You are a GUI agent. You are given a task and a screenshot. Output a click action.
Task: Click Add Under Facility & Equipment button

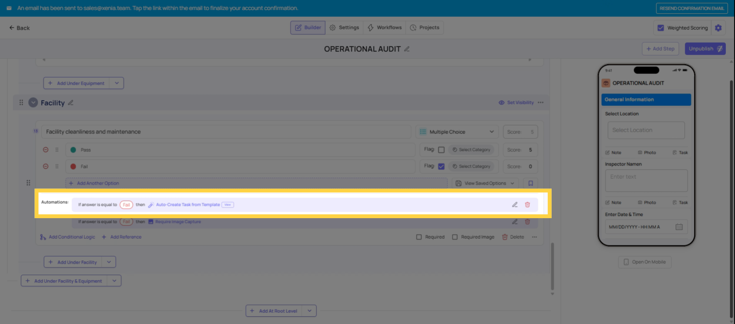pos(64,281)
